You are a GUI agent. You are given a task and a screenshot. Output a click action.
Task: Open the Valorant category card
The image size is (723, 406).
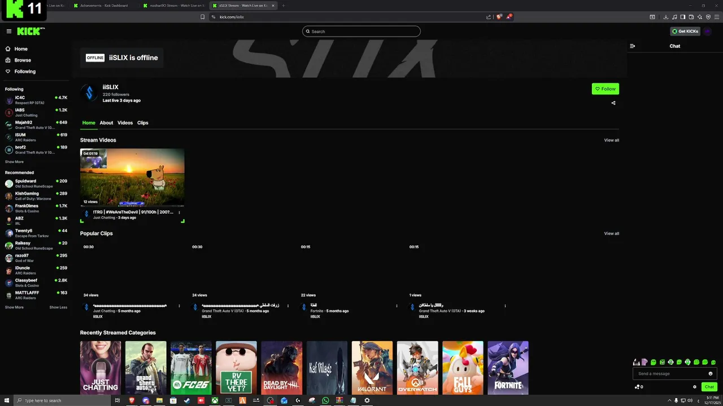(x=372, y=368)
